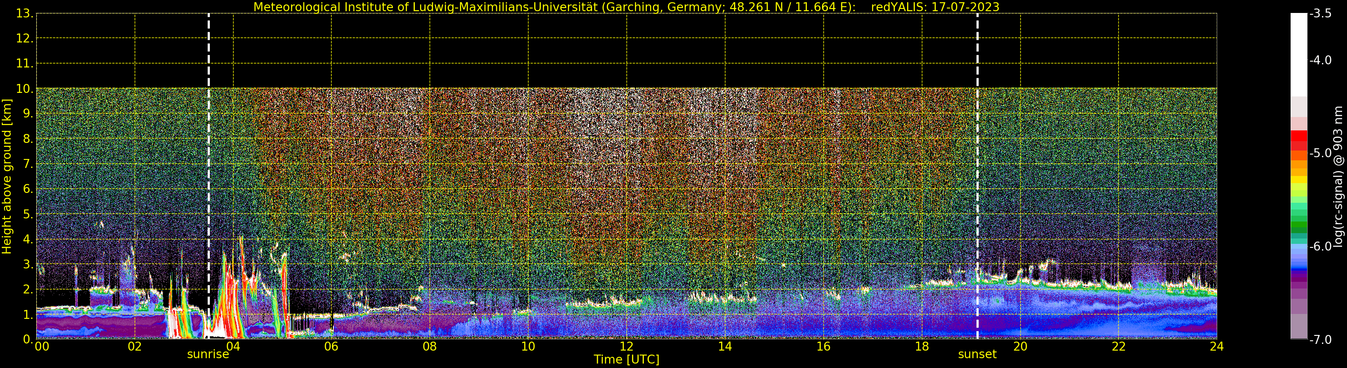
Task: Click the time tick label '24'
Action: (x=1216, y=347)
